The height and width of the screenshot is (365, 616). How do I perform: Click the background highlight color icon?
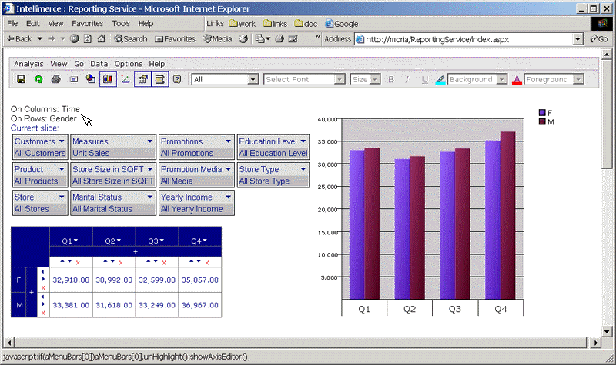(440, 80)
